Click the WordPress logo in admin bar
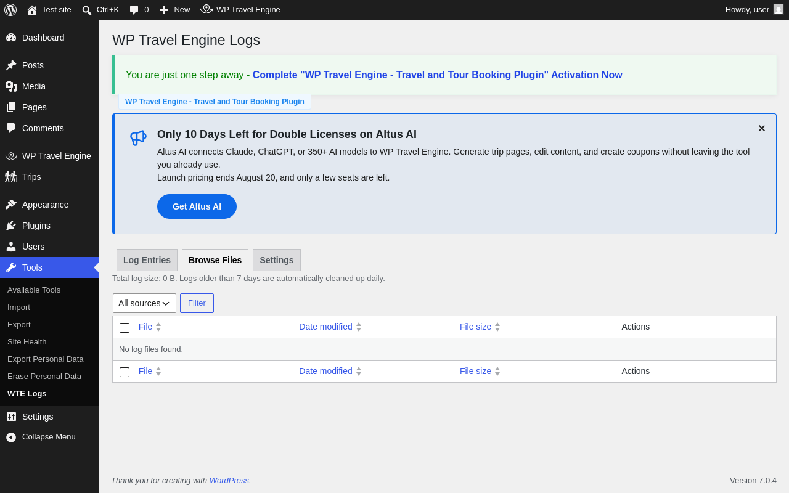789x493 pixels. pyautogui.click(x=10, y=10)
